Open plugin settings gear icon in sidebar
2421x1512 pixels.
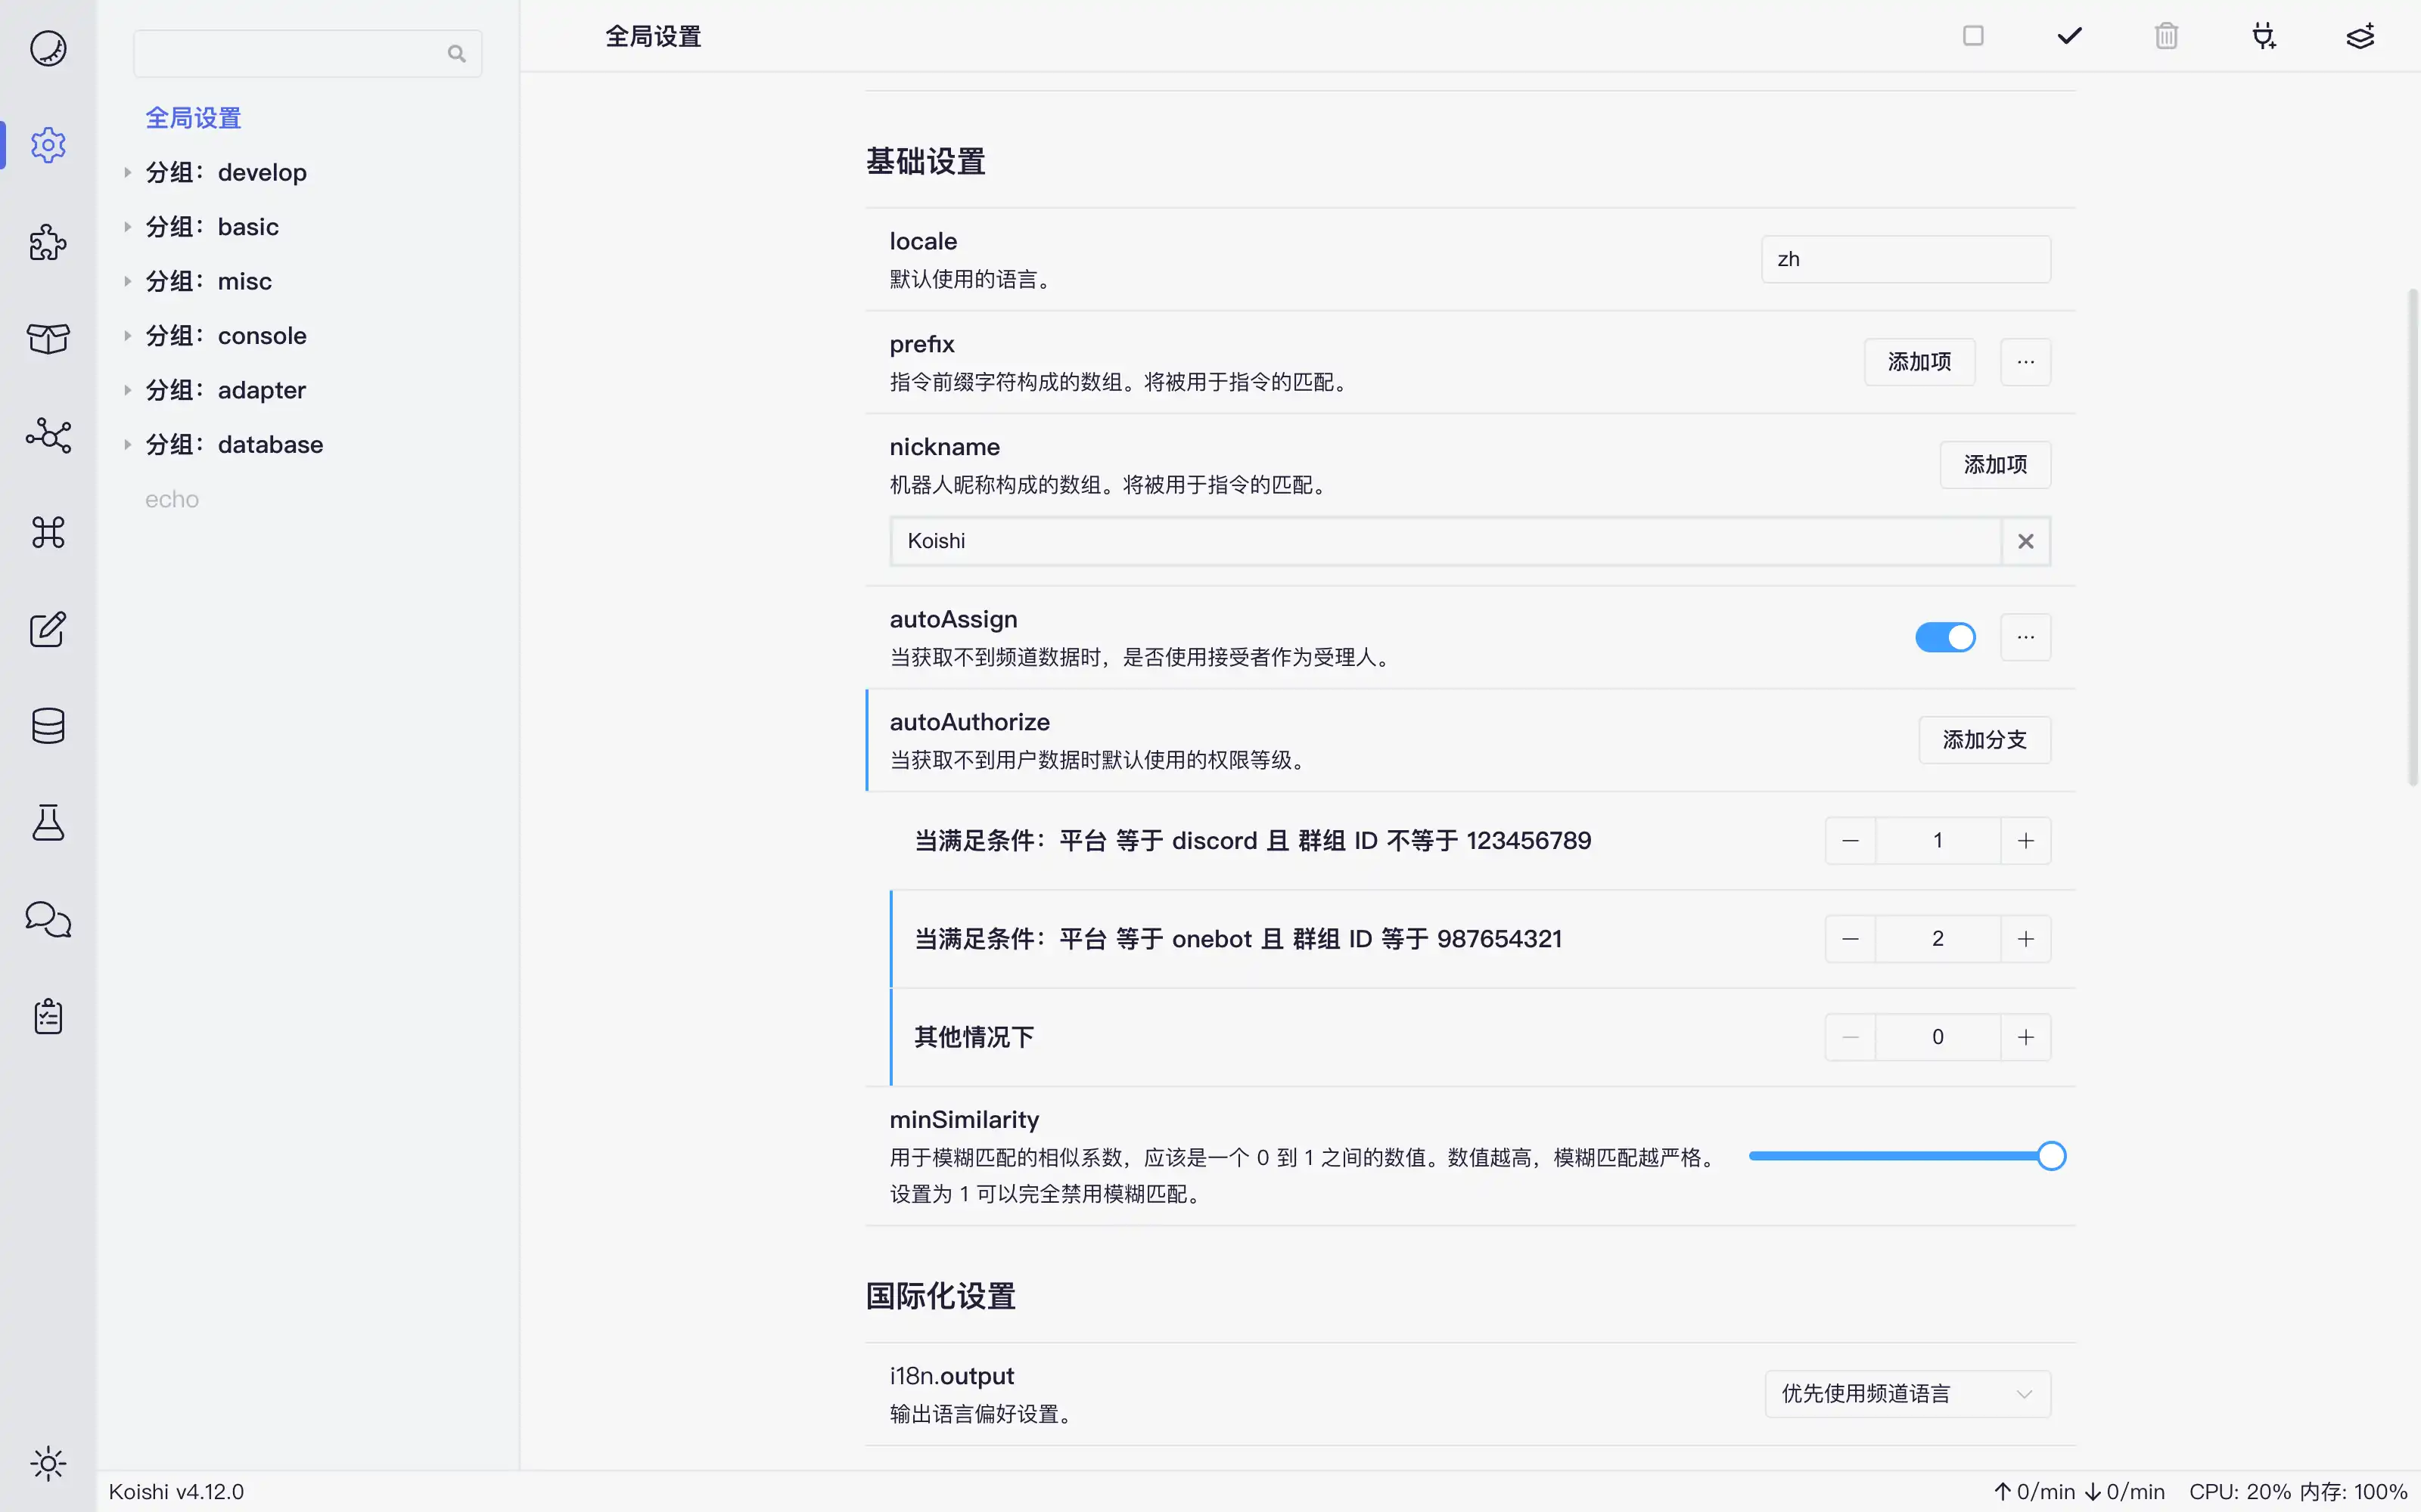point(48,145)
